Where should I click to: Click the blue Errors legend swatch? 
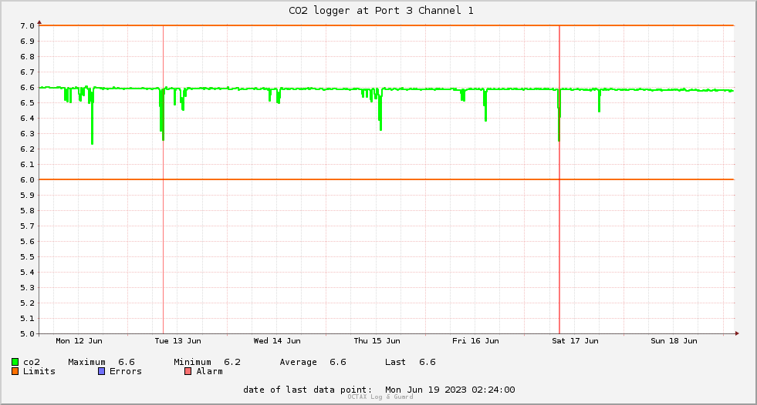101,371
